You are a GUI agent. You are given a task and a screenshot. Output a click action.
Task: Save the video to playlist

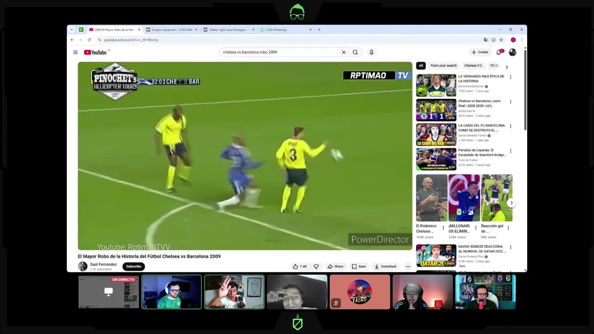(x=359, y=266)
